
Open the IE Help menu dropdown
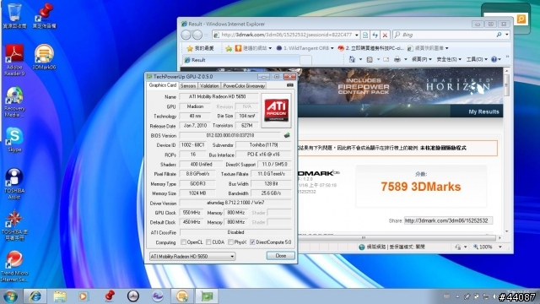click(x=496, y=59)
